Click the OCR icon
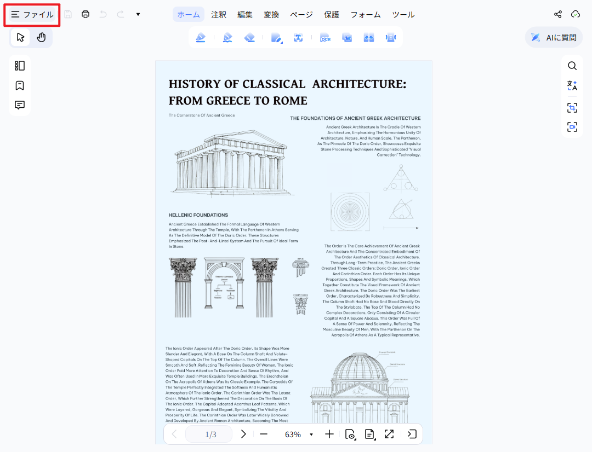The width and height of the screenshot is (592, 452). [x=325, y=38]
